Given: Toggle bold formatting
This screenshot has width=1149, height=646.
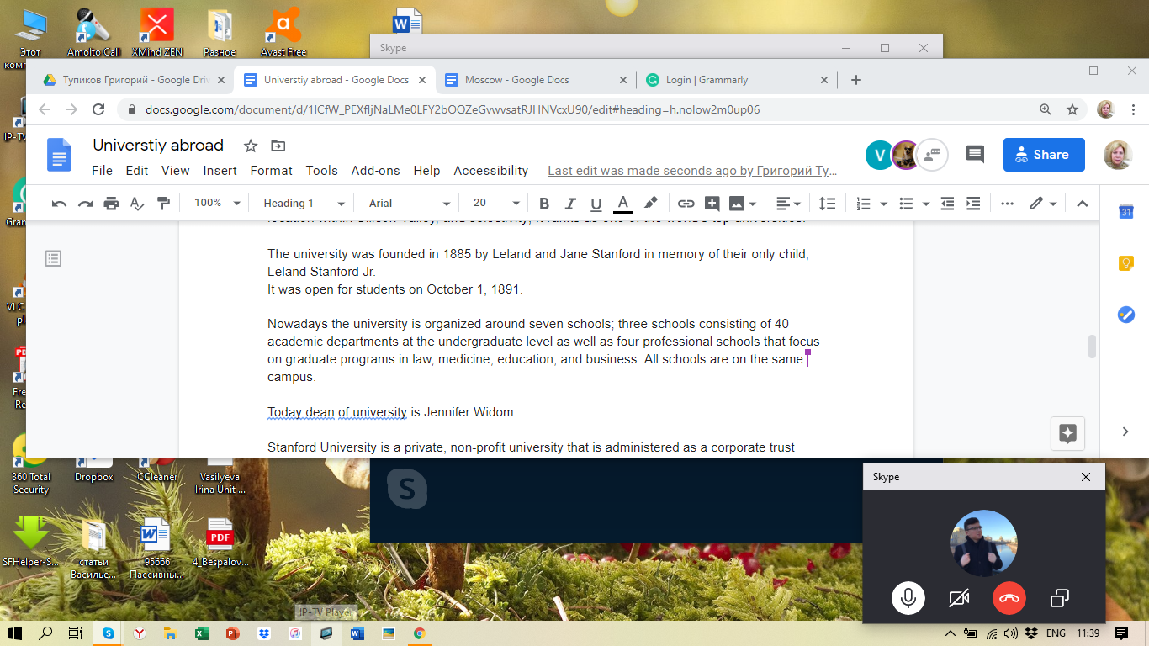Looking at the screenshot, I should click(x=544, y=204).
